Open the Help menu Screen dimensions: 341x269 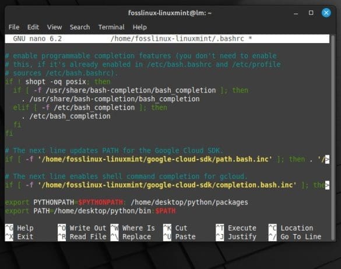tap(140, 27)
